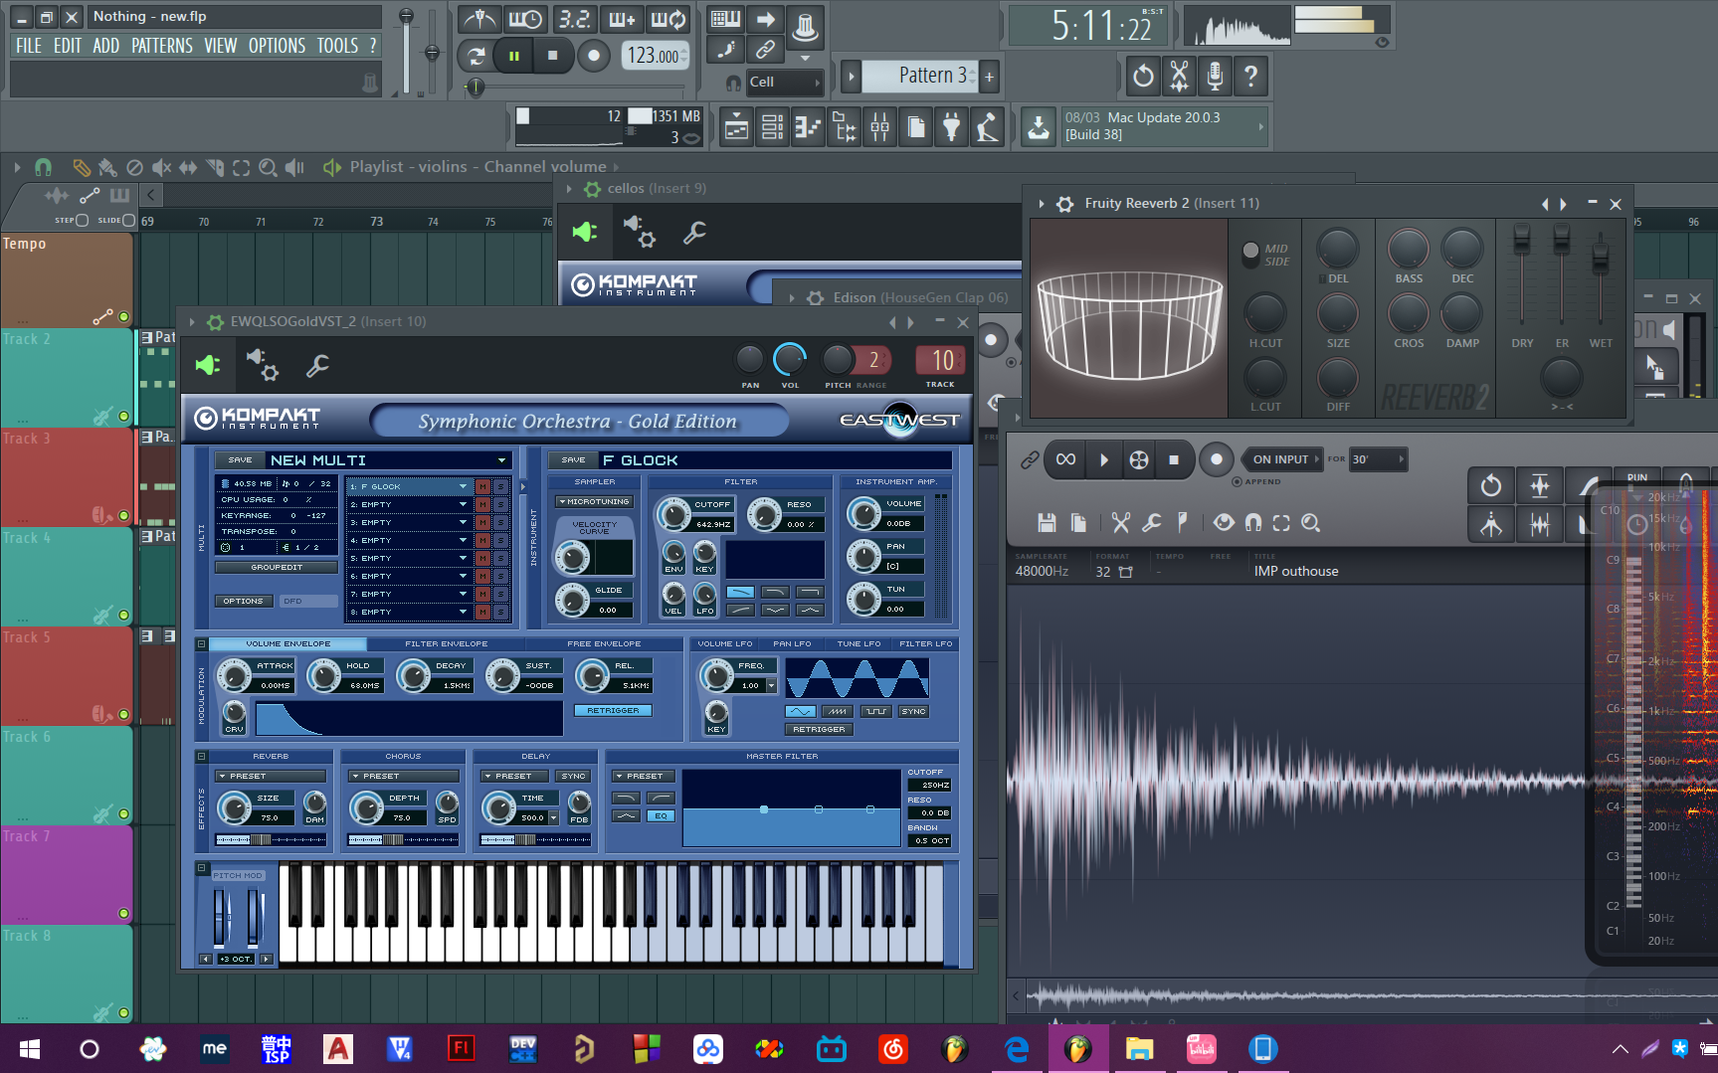Image resolution: width=1718 pixels, height=1073 pixels.
Task: Open the ON INPUT recording mode dropdown
Action: click(x=1282, y=459)
